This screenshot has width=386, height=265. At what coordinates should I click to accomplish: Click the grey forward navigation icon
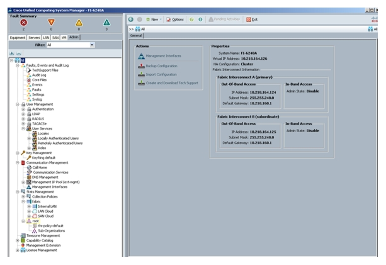point(139,19)
